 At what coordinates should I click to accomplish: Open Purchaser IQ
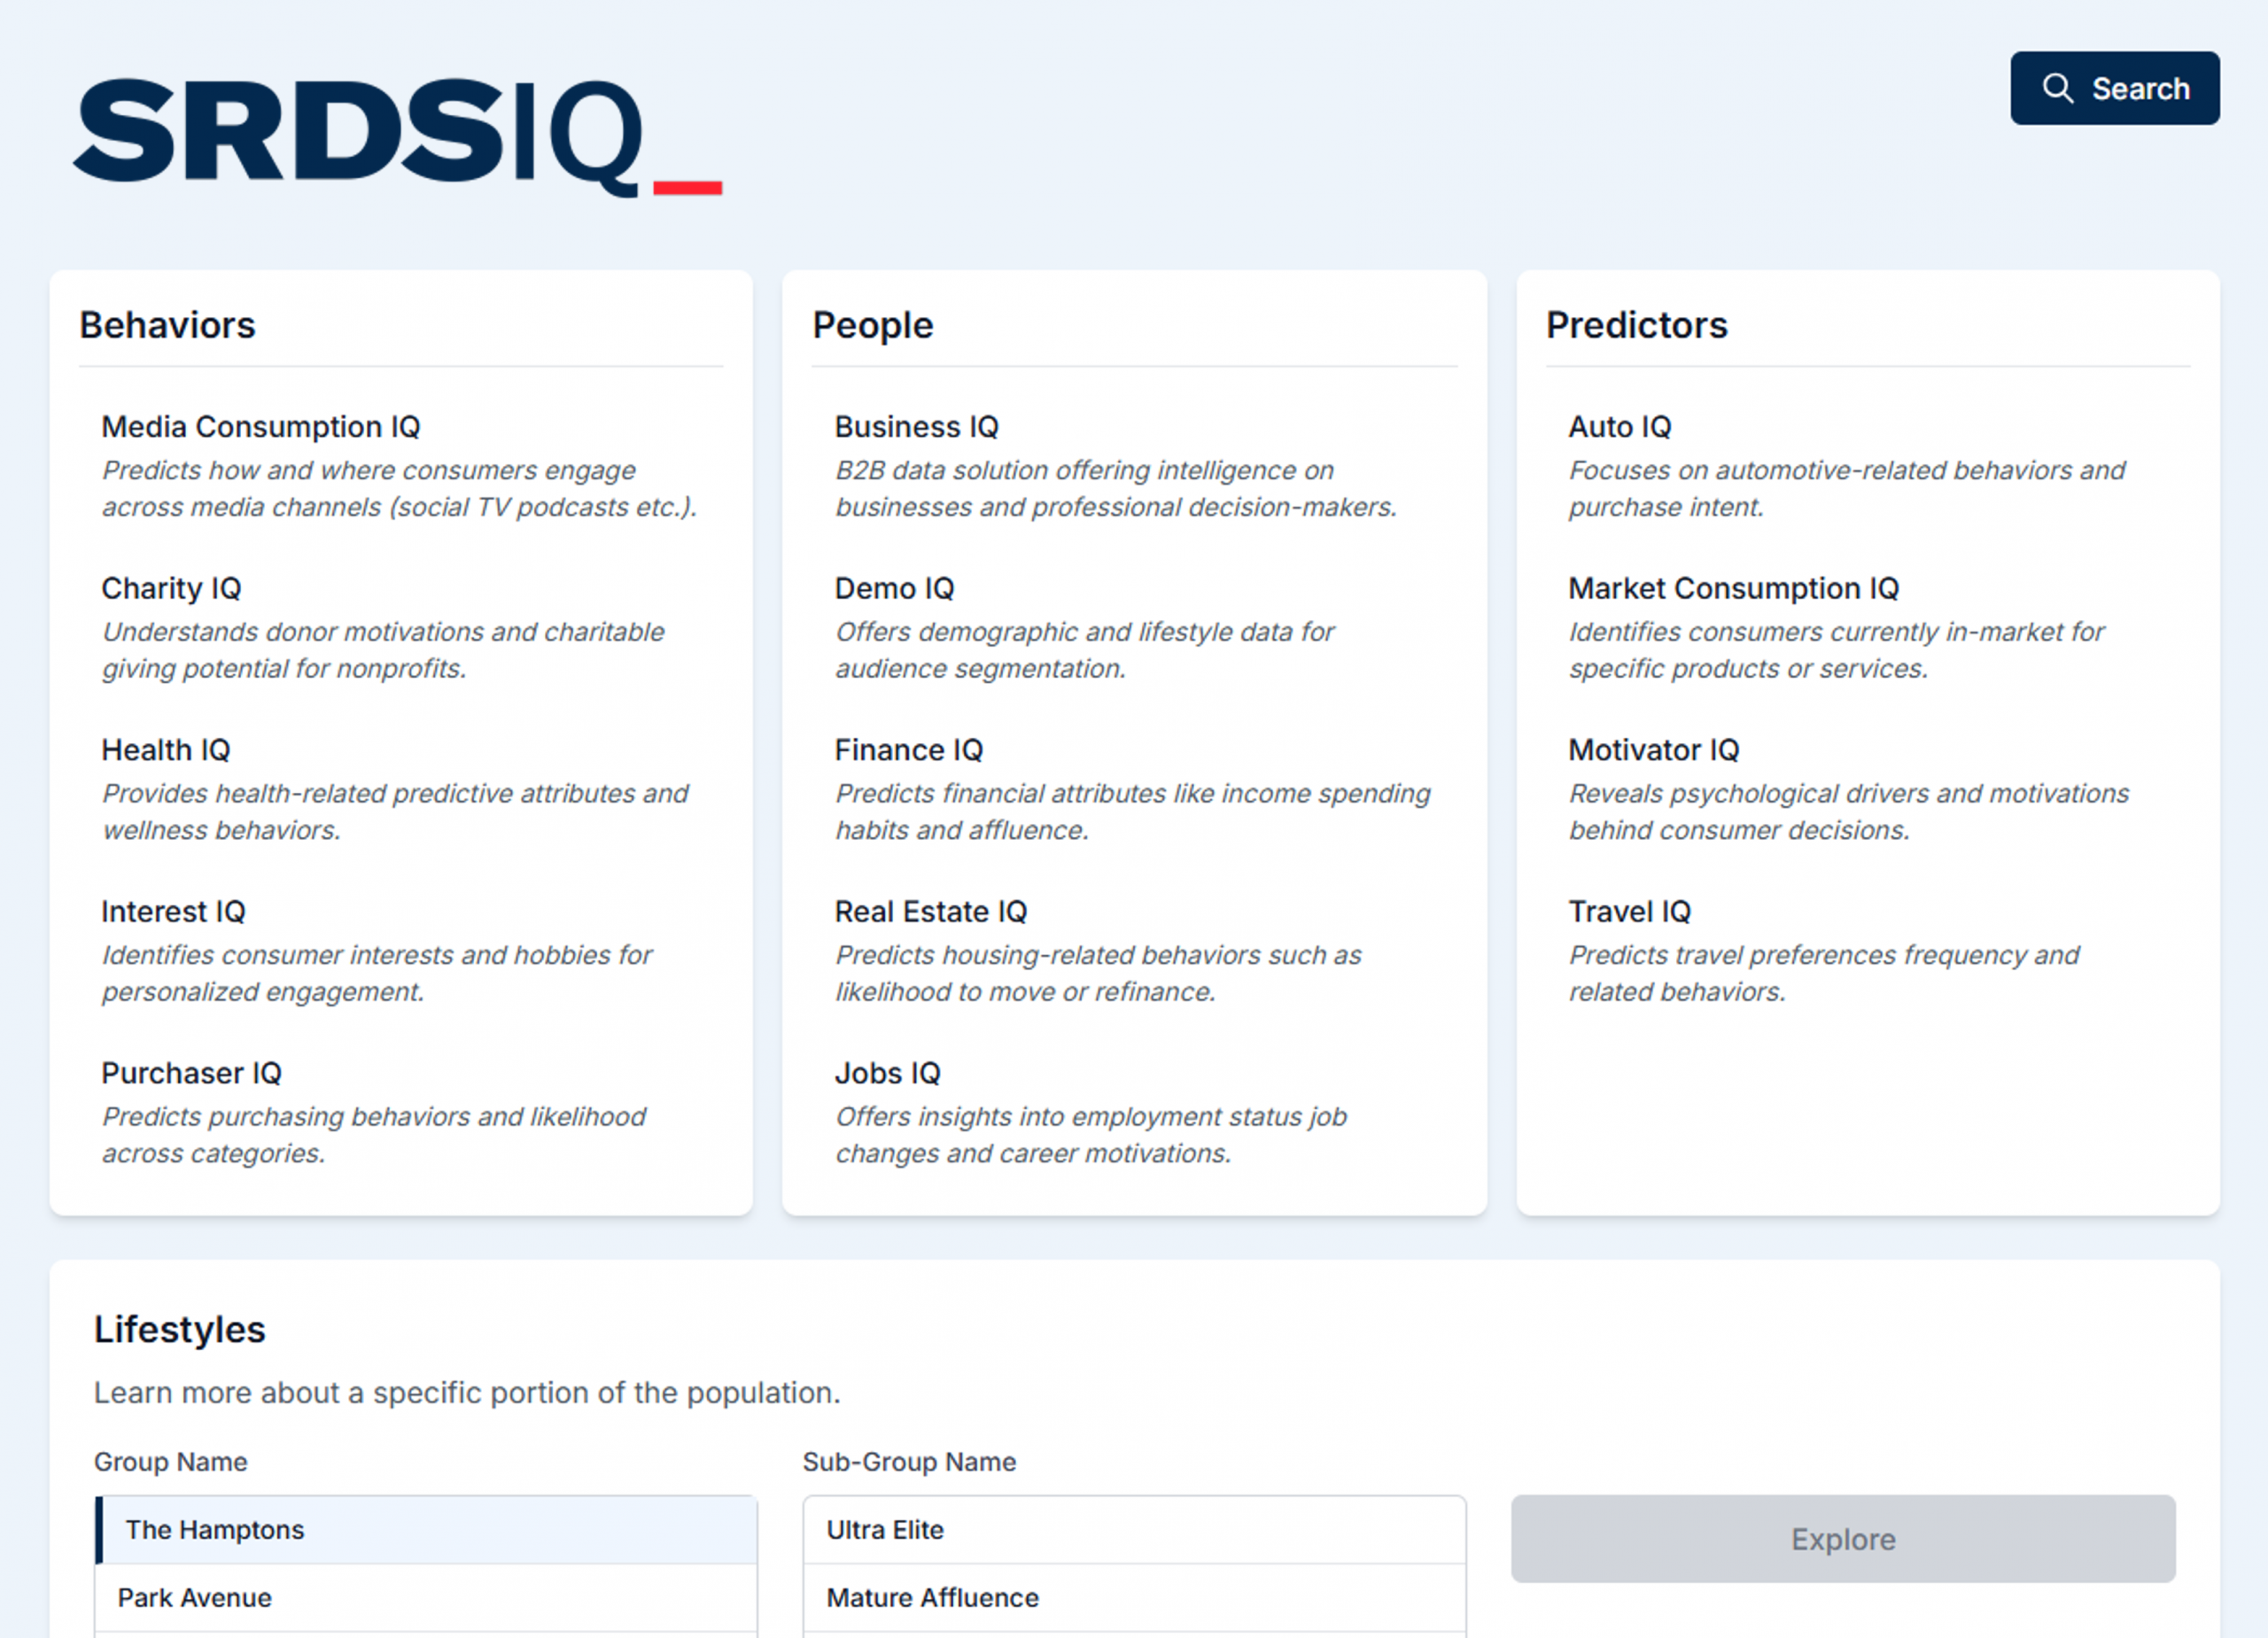(191, 1073)
